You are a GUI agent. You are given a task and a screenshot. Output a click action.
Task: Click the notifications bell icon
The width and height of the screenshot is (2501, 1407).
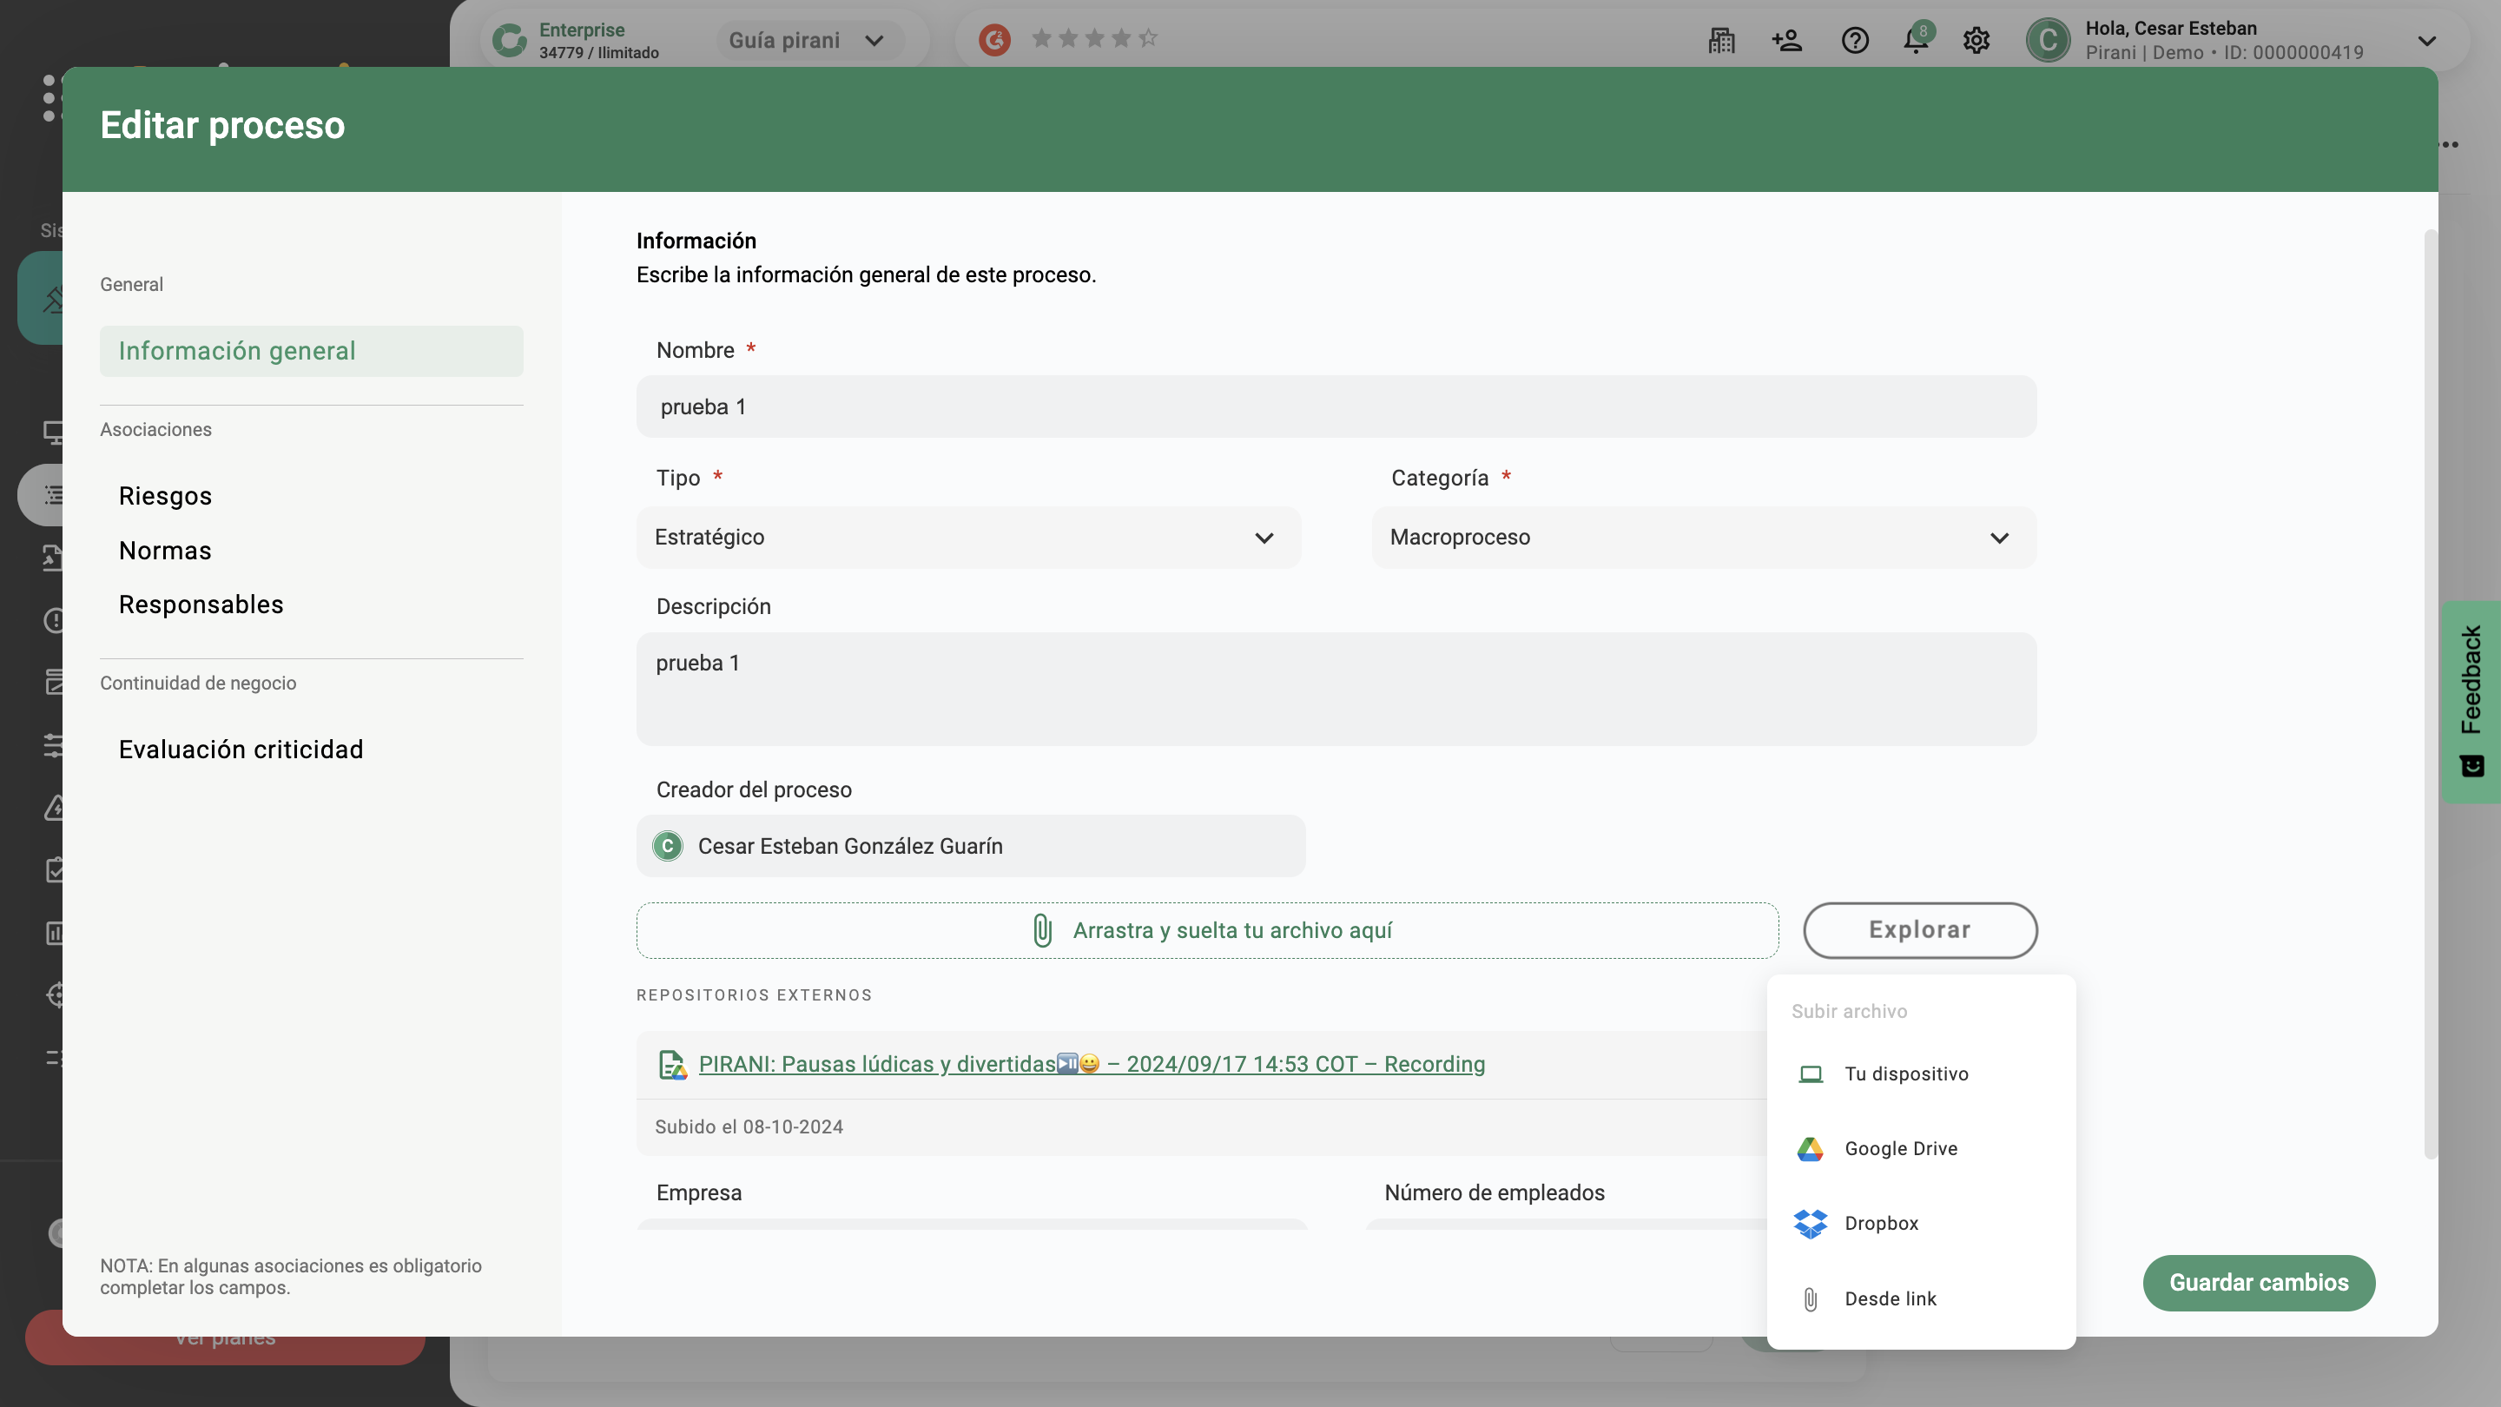point(1915,41)
